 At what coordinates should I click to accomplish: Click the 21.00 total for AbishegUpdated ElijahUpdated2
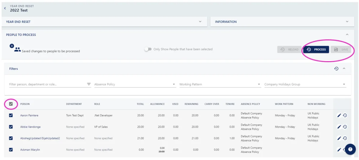tap(141, 138)
